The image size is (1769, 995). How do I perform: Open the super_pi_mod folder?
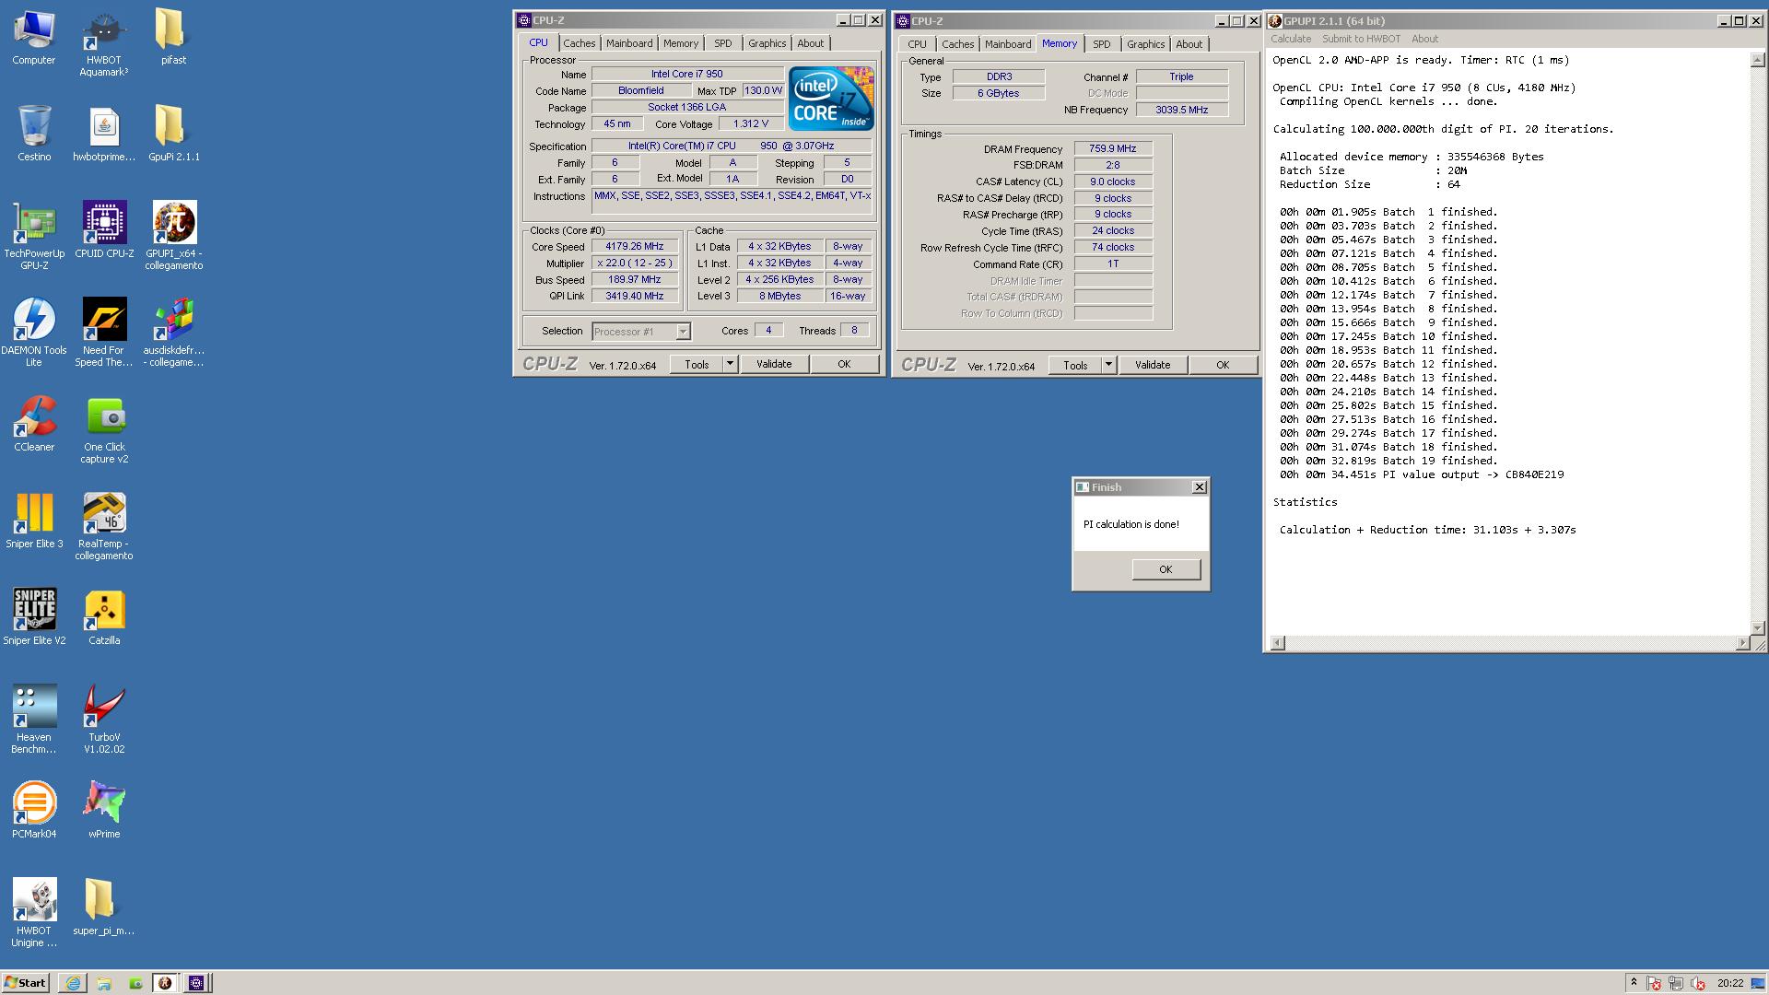point(104,907)
